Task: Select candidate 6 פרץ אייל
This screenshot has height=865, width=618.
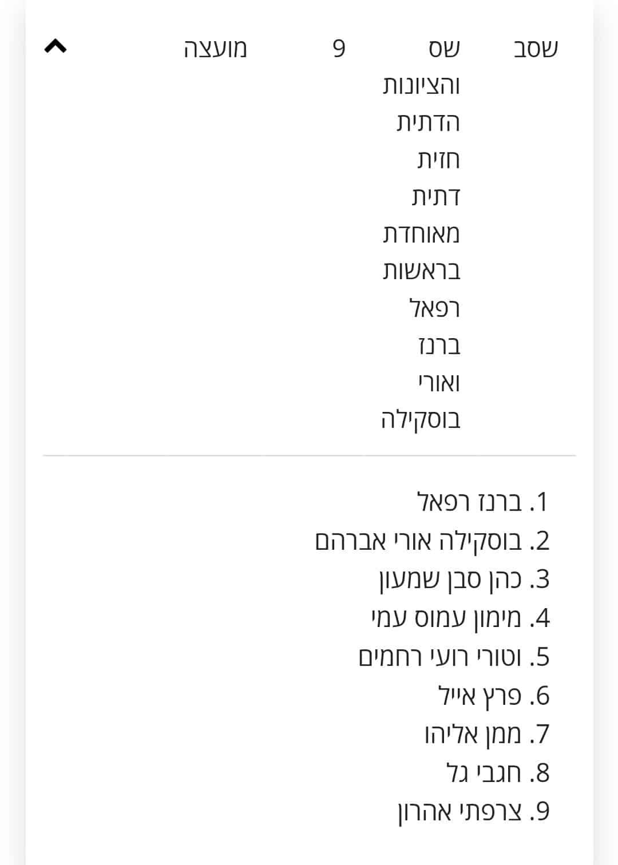Action: (x=493, y=696)
